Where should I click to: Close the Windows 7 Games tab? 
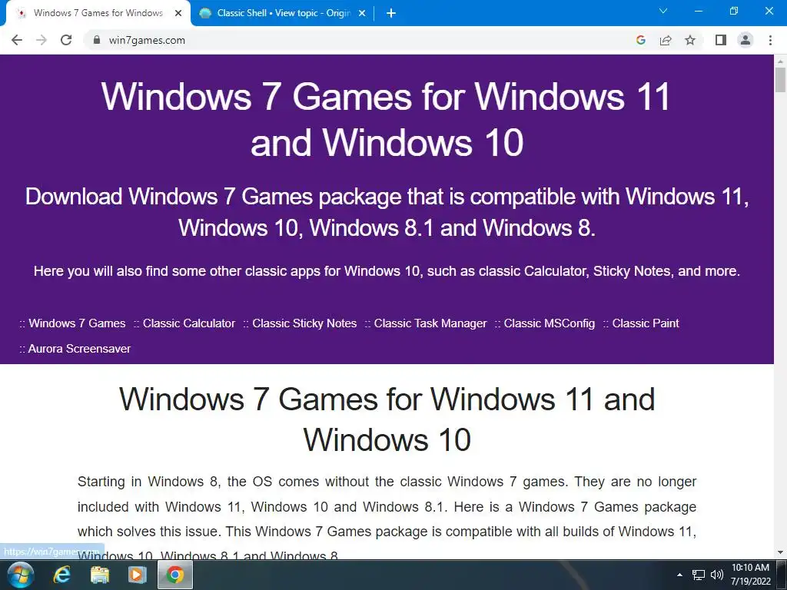coord(178,14)
